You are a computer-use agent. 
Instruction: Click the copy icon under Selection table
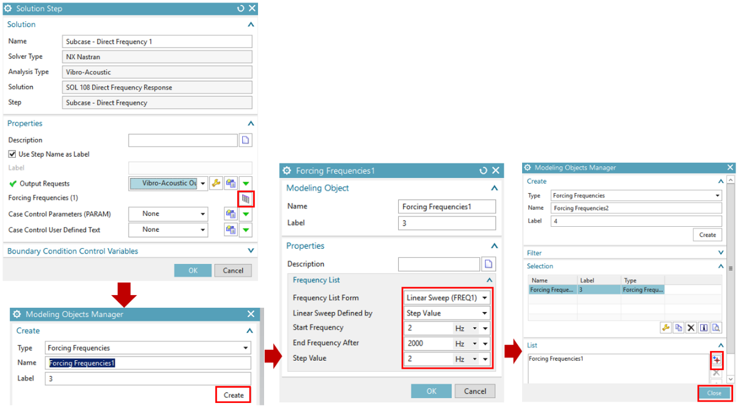[678, 328]
